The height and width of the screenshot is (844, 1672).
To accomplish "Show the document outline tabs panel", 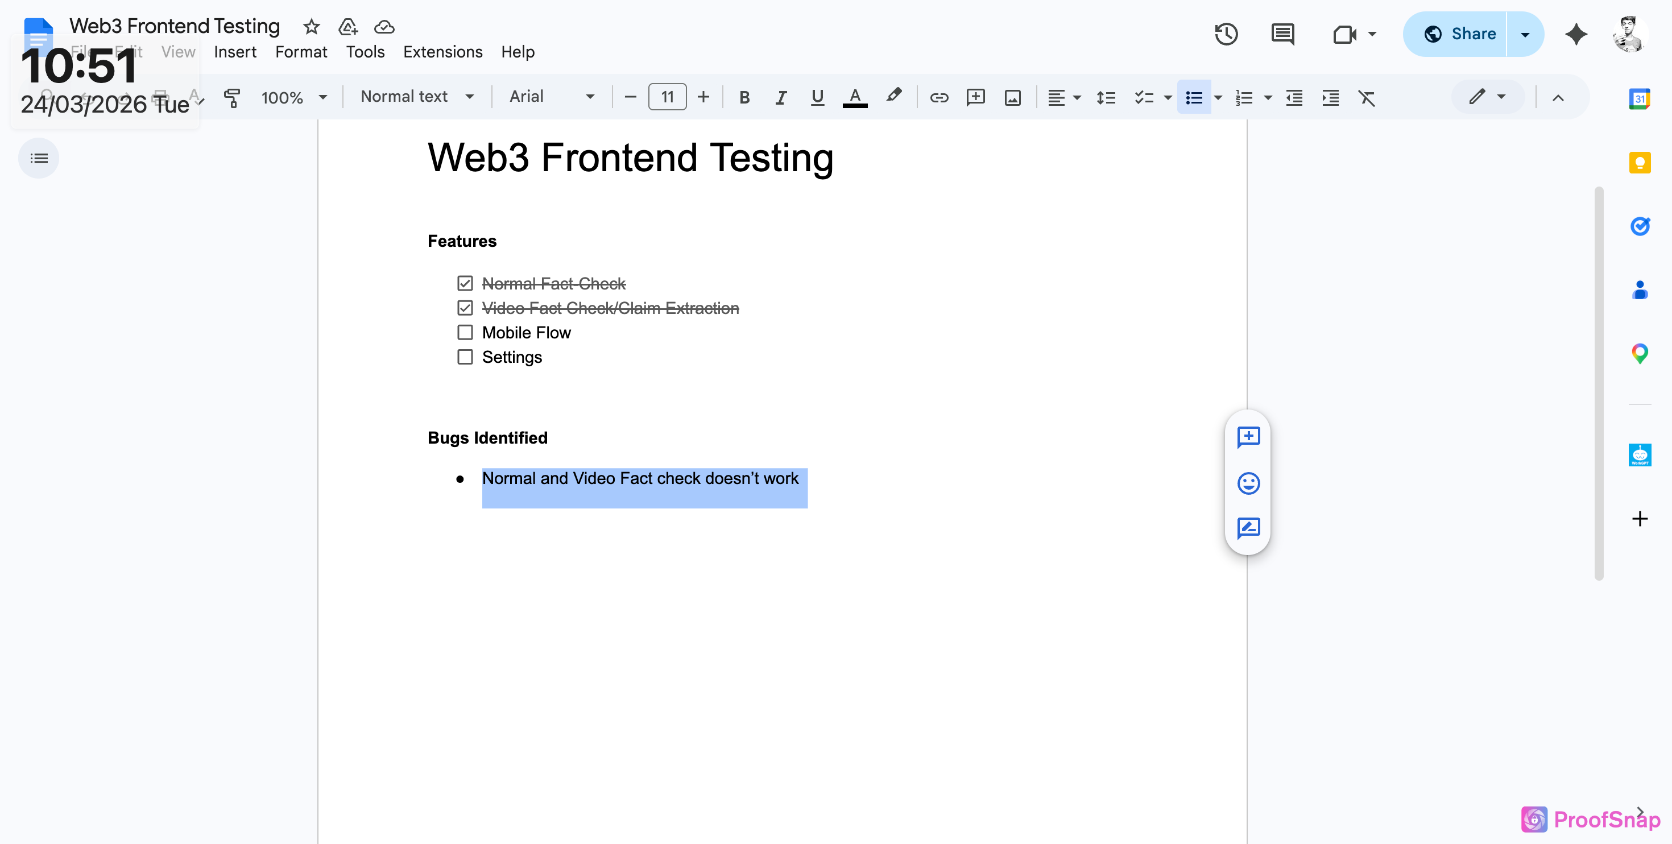I will 39,159.
